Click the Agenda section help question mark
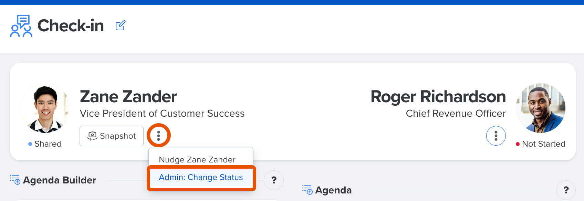The image size is (584, 201). tap(566, 190)
